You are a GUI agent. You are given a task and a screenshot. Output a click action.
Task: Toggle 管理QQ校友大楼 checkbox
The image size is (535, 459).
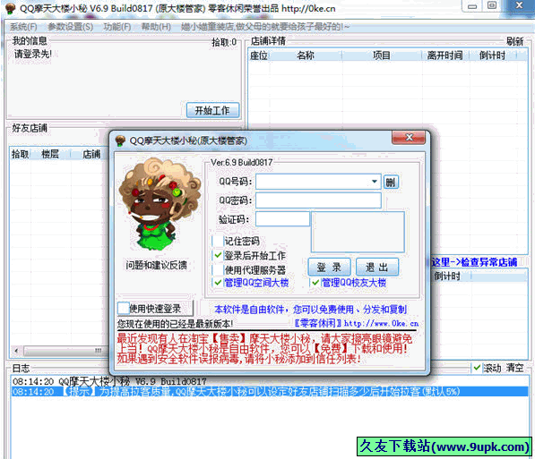(x=315, y=283)
